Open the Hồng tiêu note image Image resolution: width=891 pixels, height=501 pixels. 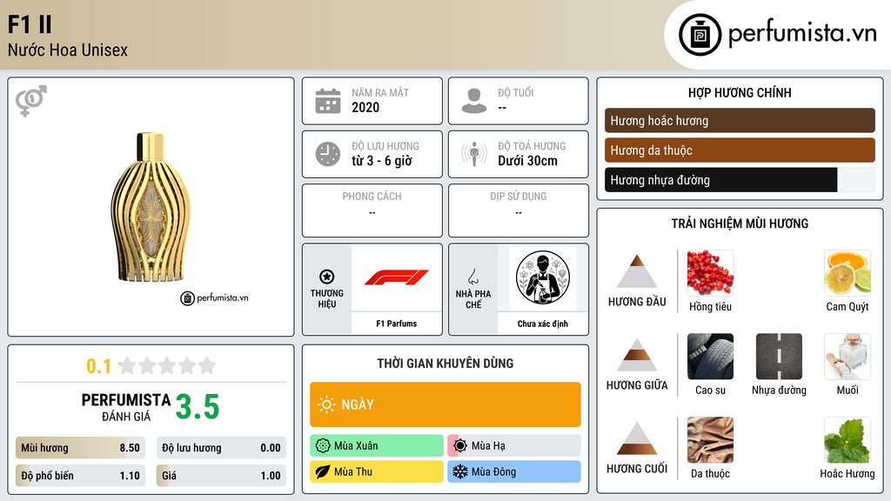coord(710,272)
